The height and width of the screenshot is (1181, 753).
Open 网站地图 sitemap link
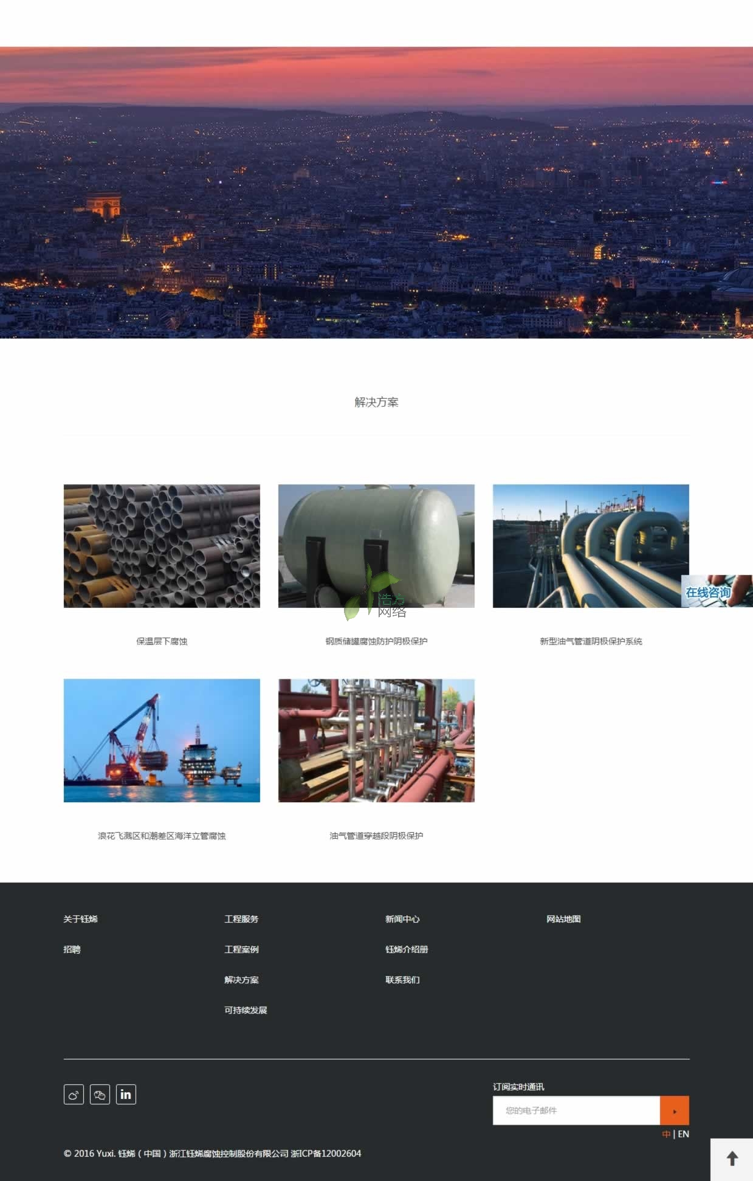(563, 919)
